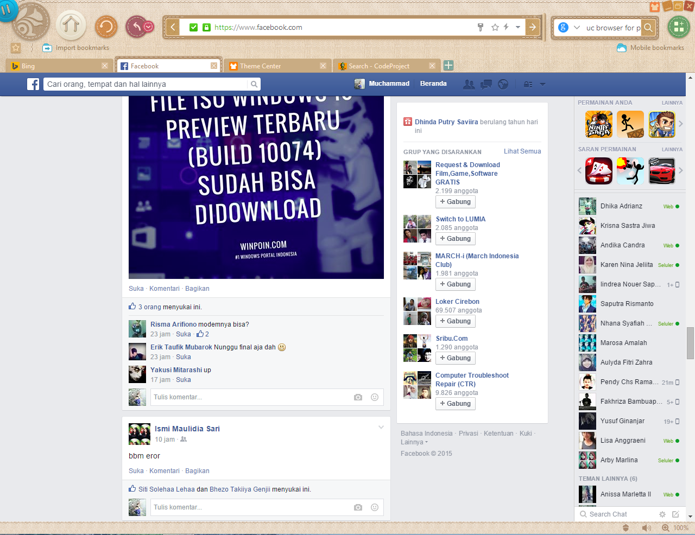Reload the page with refresh button
695x535 pixels.
pyautogui.click(x=106, y=27)
